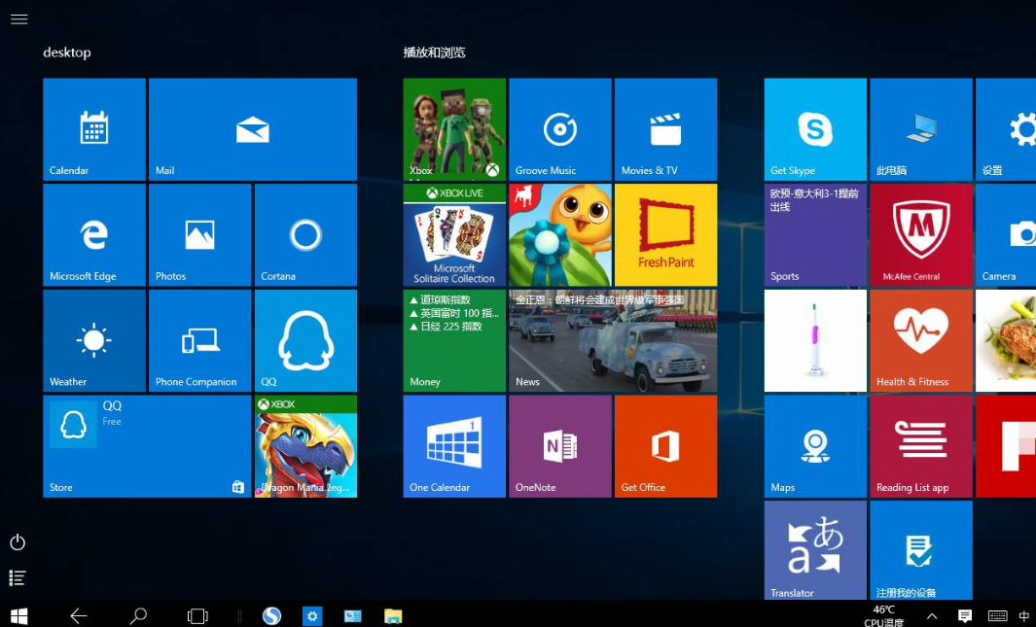Viewport: 1036px width, 627px height.
Task: Open OneNote from its purple tile
Action: point(559,446)
